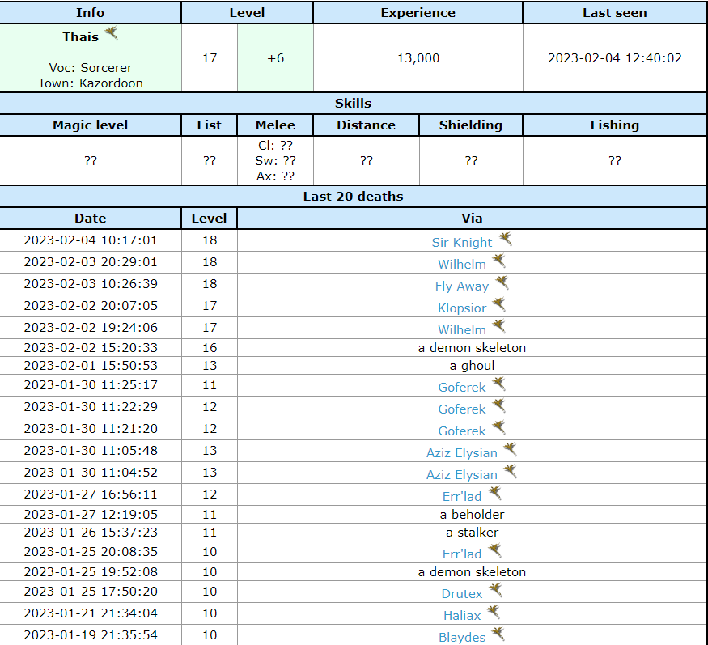Click Wilhelm's icon in the 2023-02-03 row

[499, 261]
